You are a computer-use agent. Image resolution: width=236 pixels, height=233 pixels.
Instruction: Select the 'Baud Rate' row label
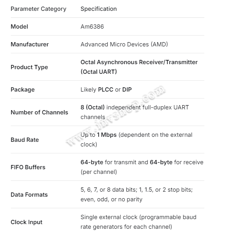point(25,140)
